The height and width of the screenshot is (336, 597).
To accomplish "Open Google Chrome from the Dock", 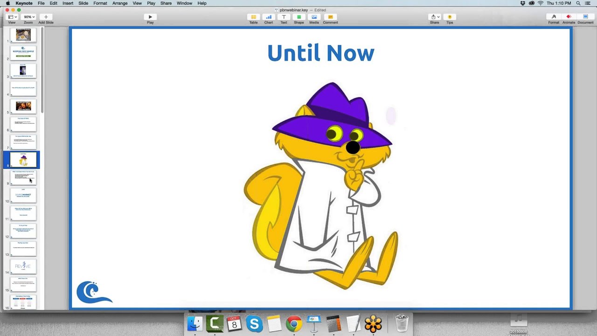I will (x=294, y=323).
